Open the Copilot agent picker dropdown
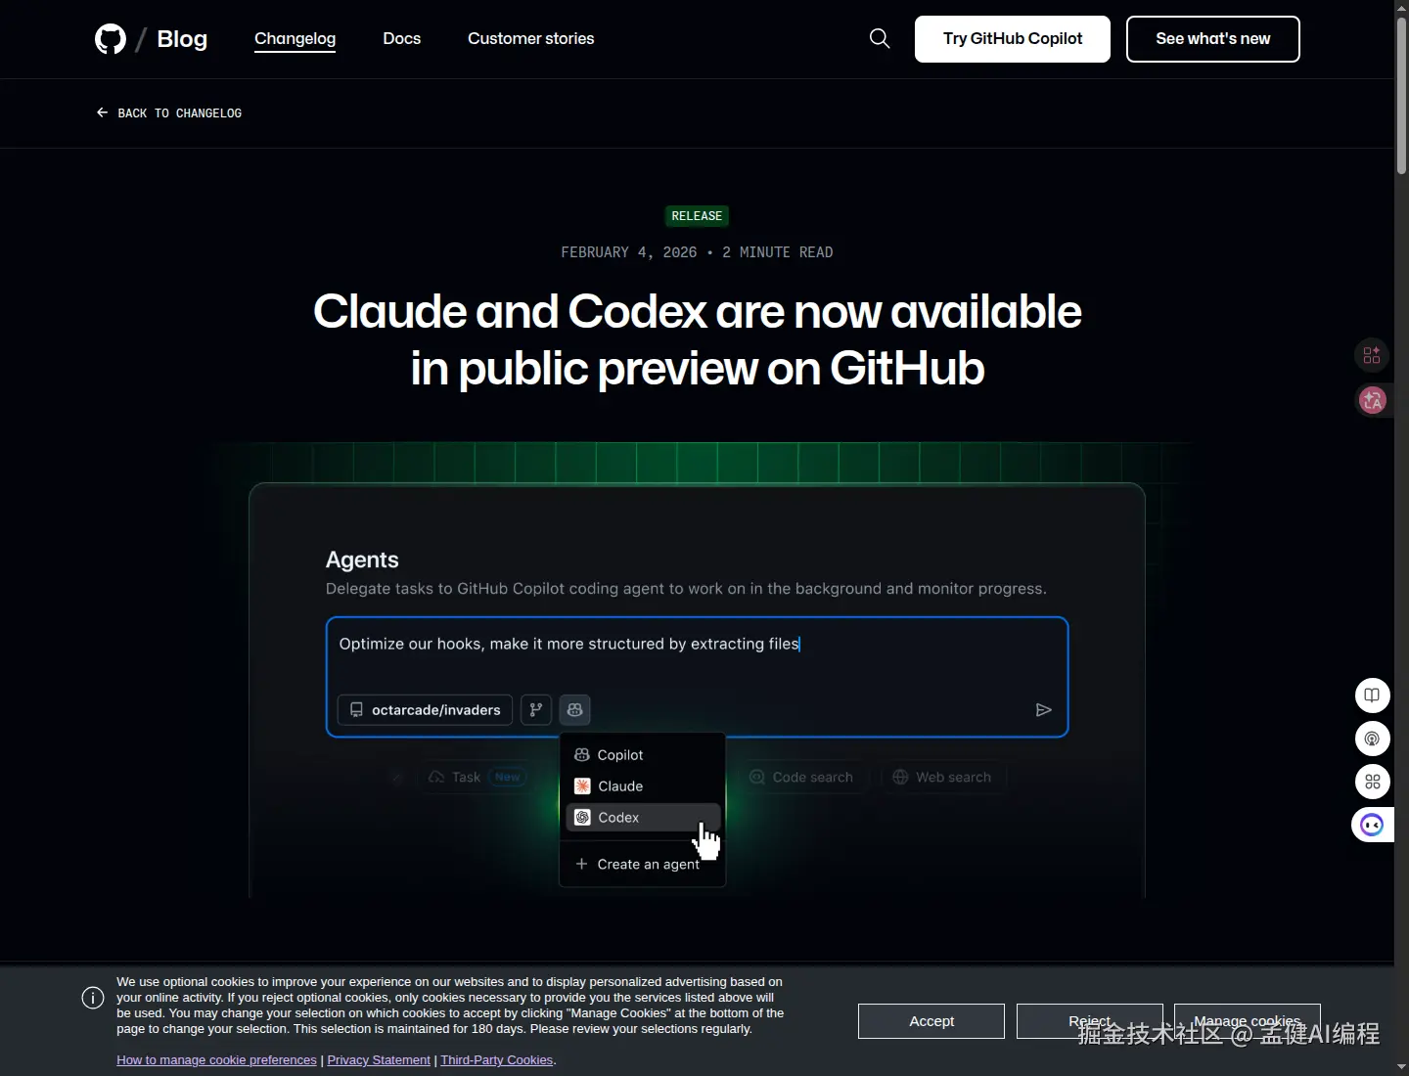 [574, 710]
